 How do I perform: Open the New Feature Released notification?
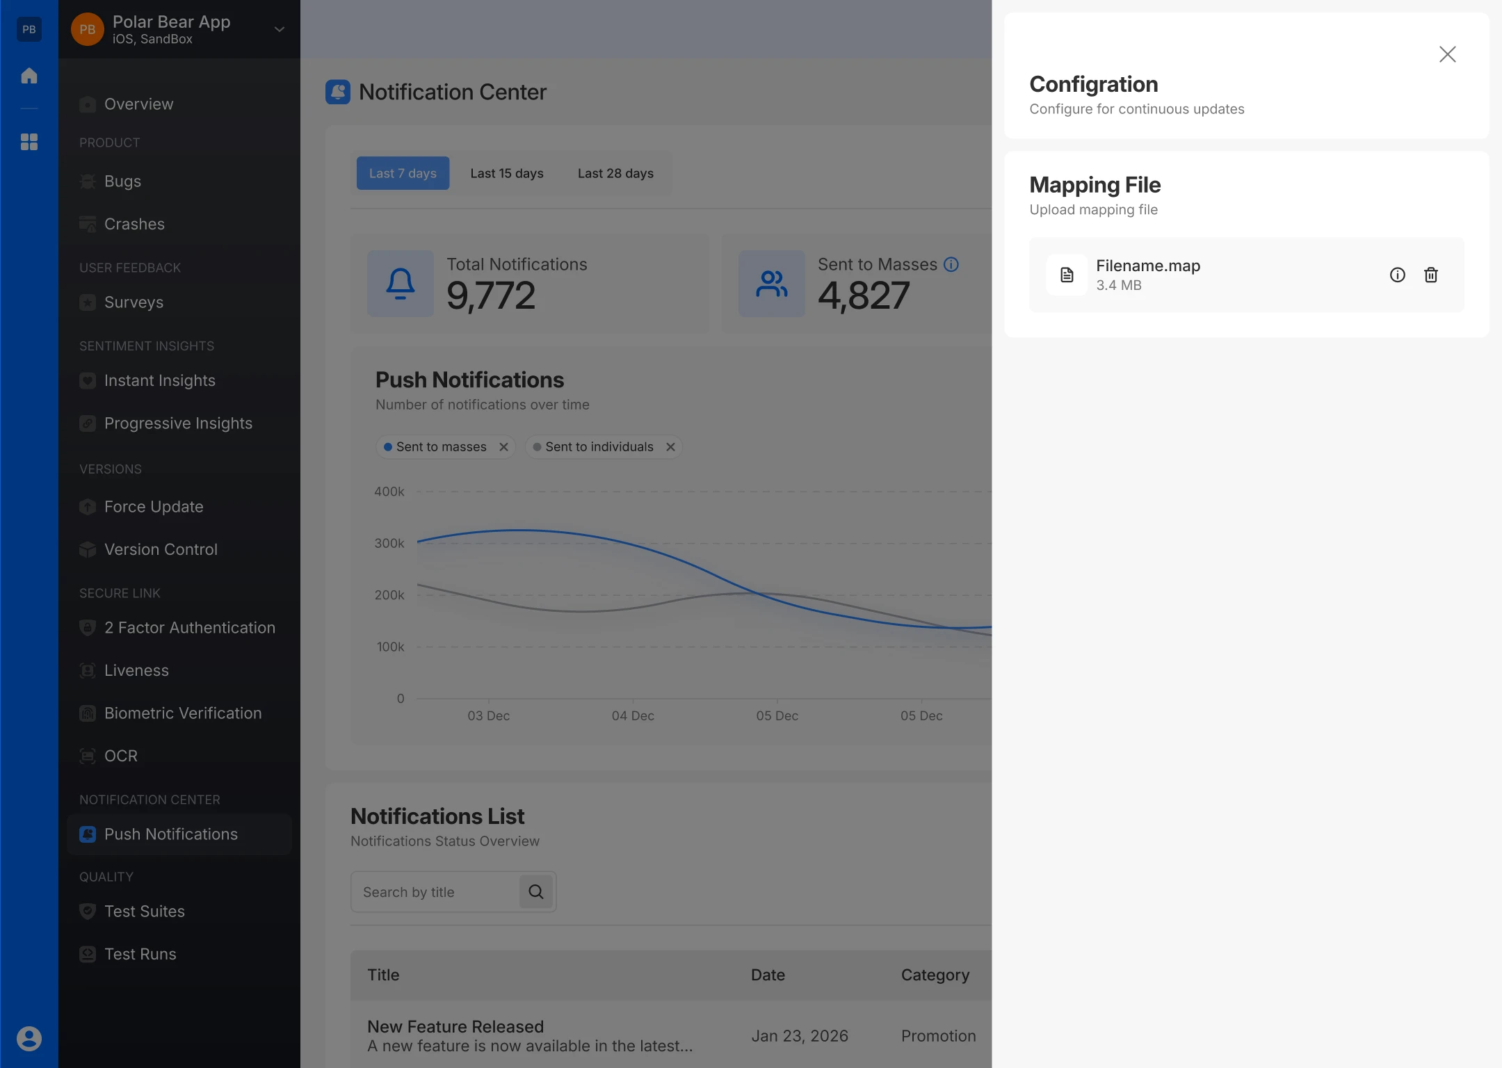click(x=455, y=1026)
